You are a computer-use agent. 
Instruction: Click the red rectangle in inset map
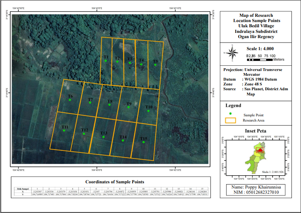259,150
